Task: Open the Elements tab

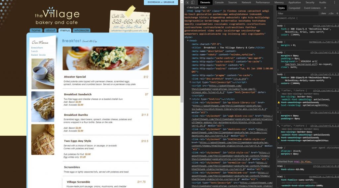Action: pos(205,2)
